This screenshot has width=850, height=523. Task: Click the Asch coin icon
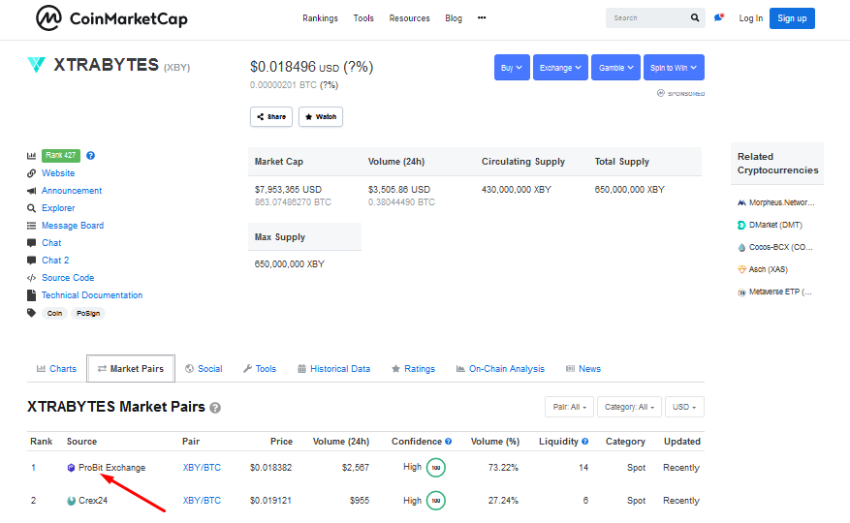741,269
